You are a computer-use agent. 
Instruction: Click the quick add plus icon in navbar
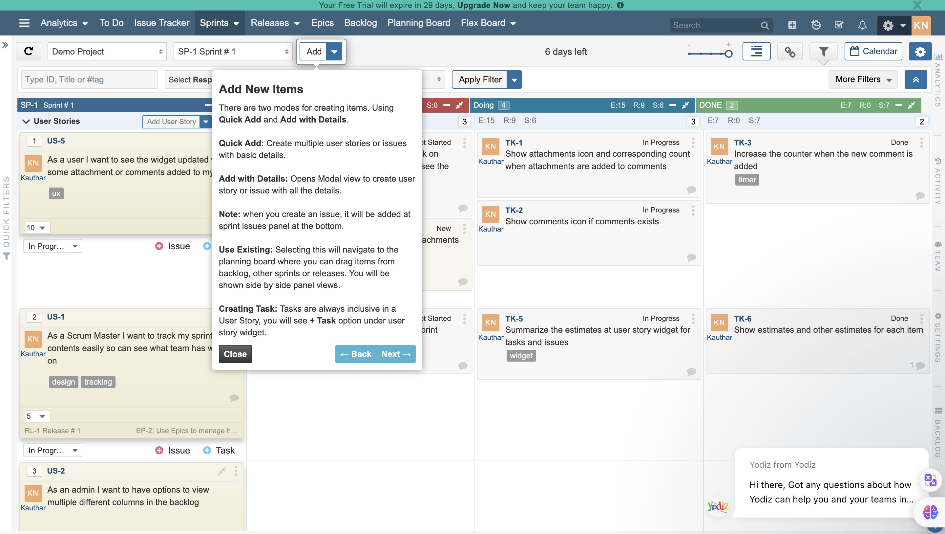[x=792, y=25]
